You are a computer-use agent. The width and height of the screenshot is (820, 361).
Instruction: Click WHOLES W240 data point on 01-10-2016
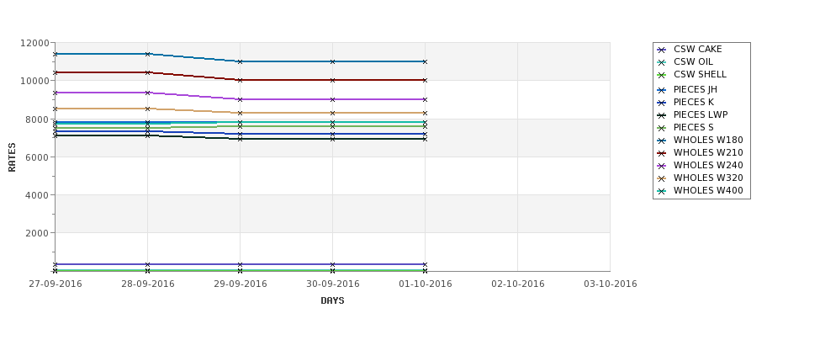[426, 99]
